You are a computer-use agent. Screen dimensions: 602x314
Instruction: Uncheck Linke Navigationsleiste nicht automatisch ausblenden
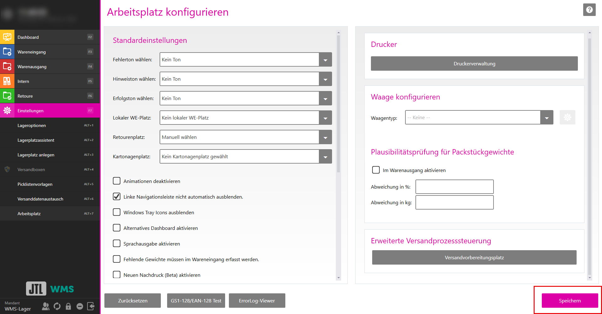pos(117,197)
